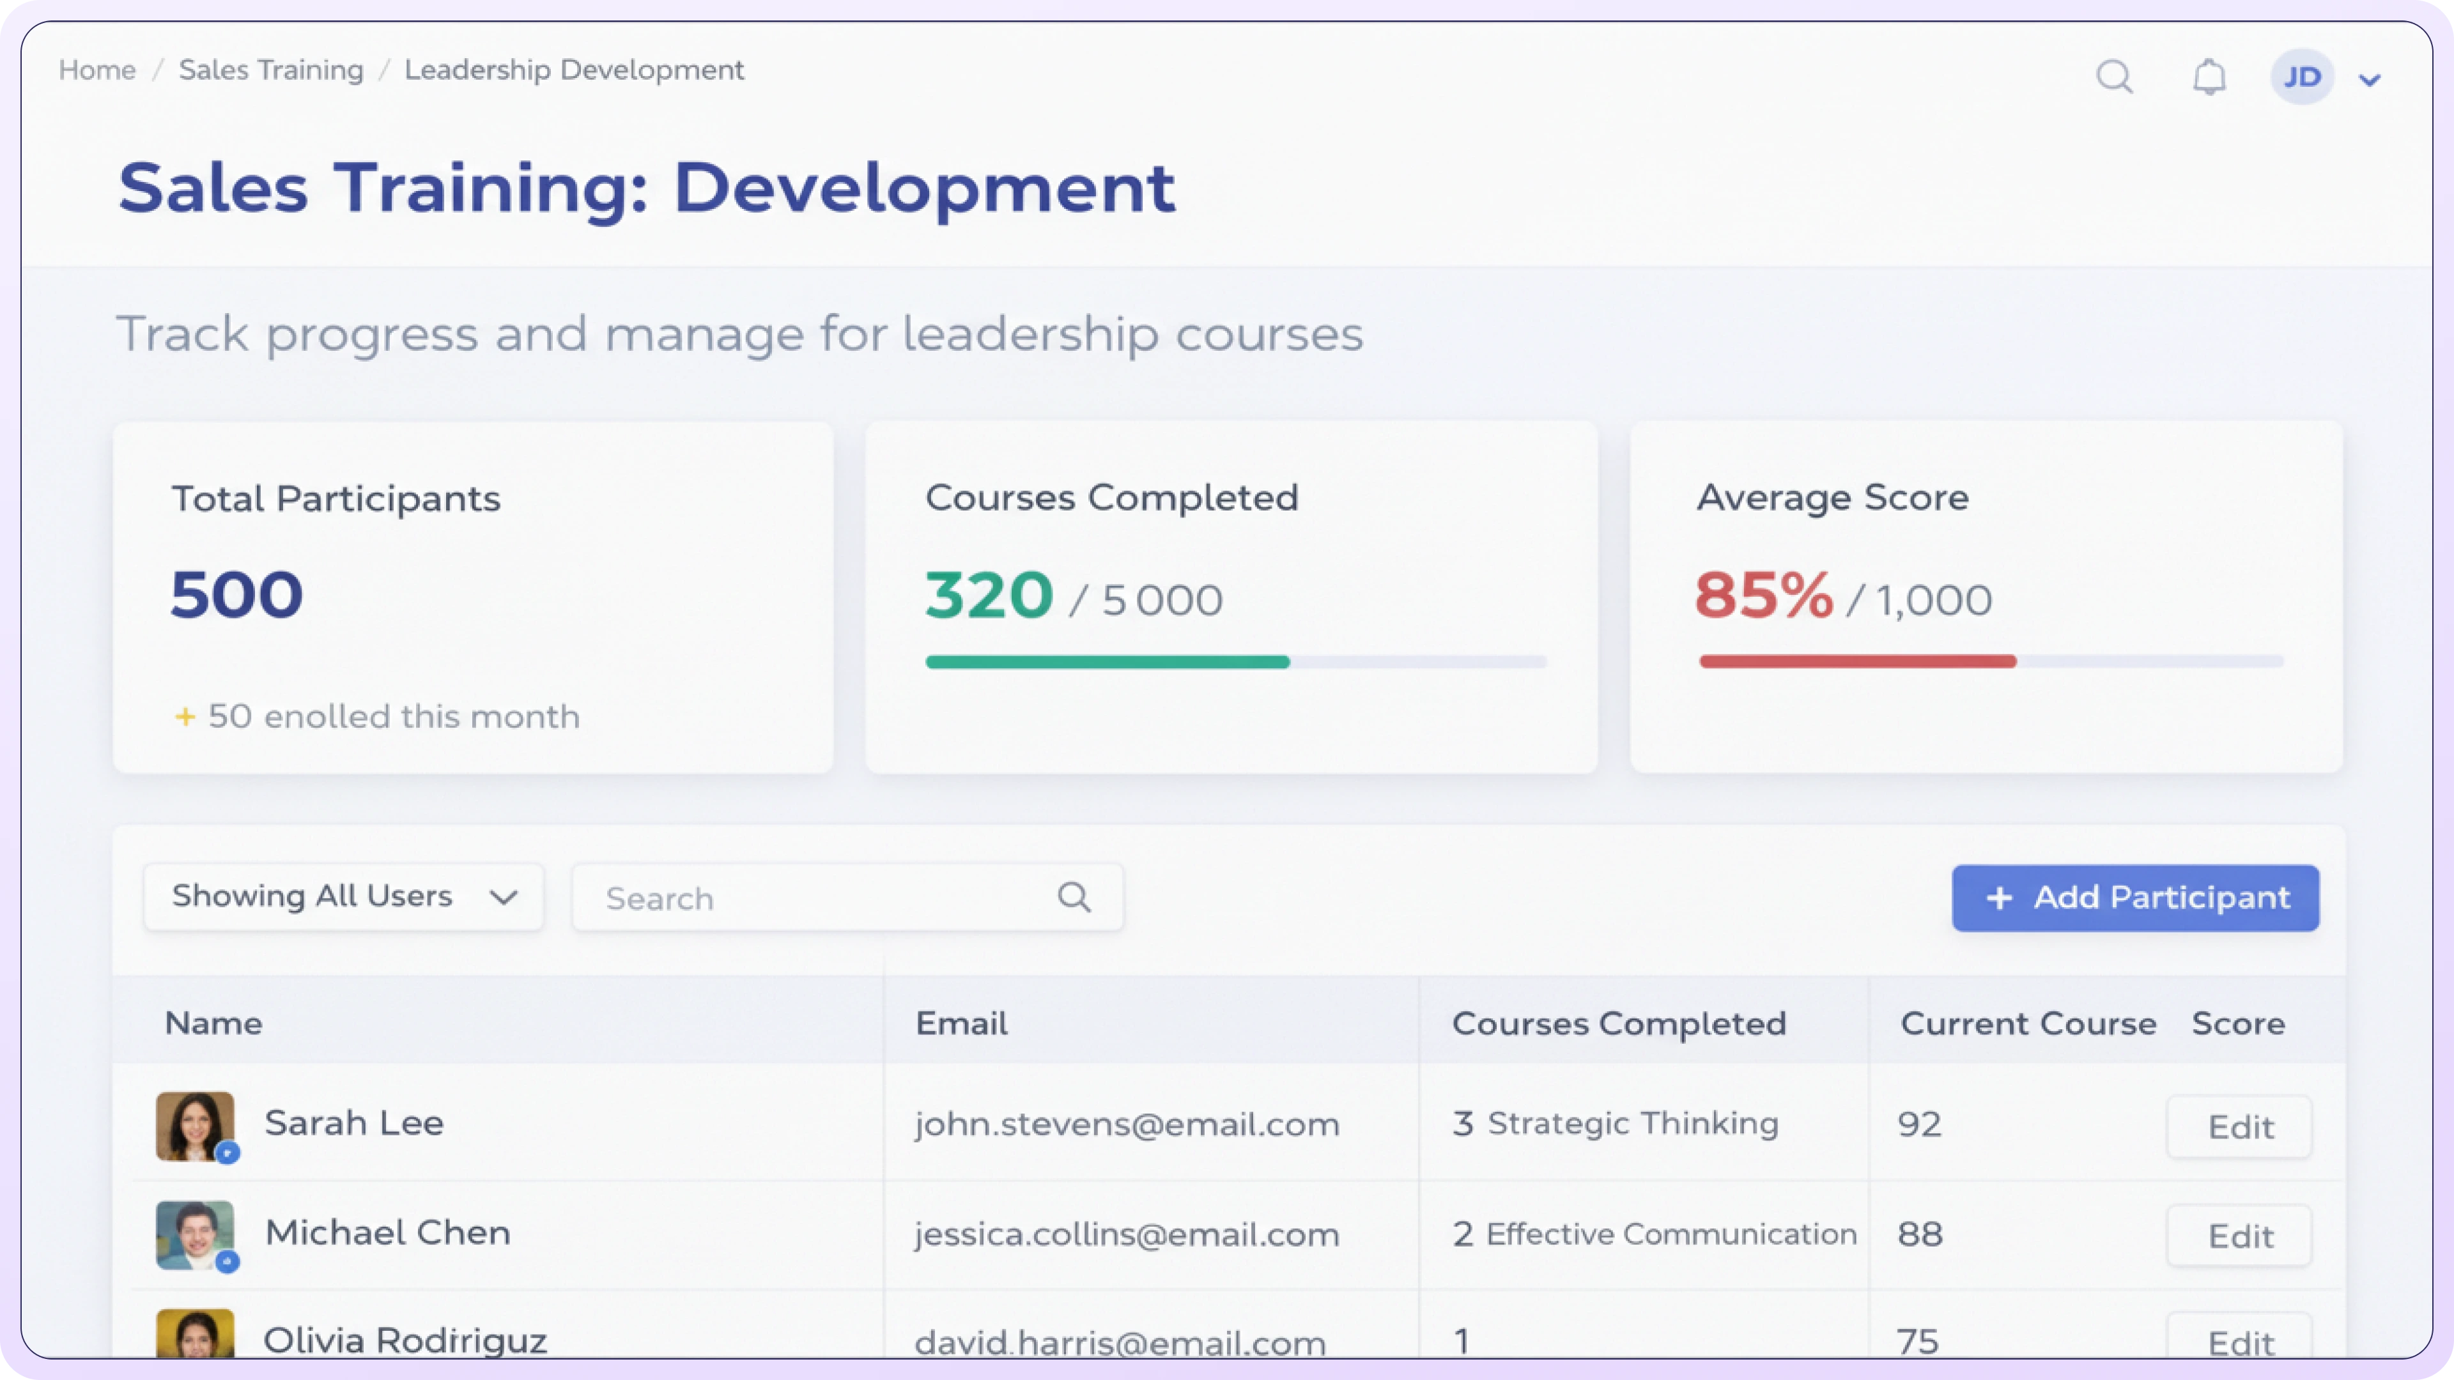Click the JD user avatar
The width and height of the screenshot is (2454, 1380).
point(2301,77)
